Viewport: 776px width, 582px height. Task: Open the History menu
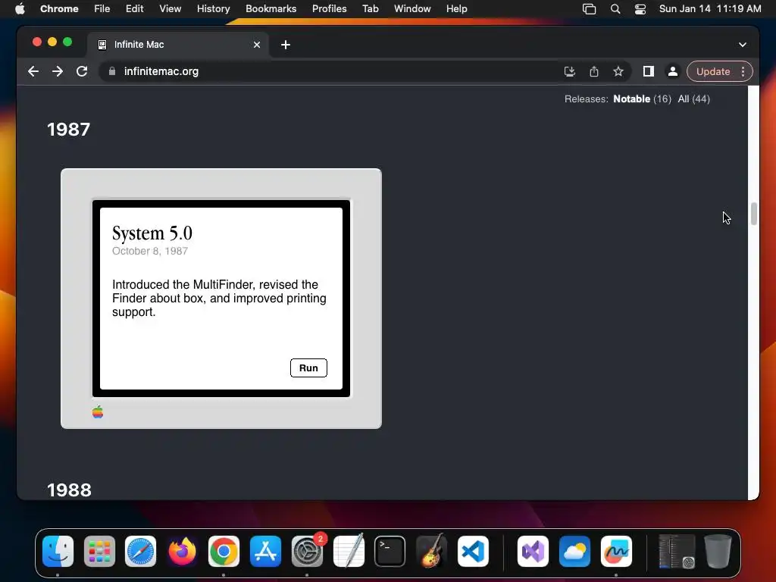point(213,9)
